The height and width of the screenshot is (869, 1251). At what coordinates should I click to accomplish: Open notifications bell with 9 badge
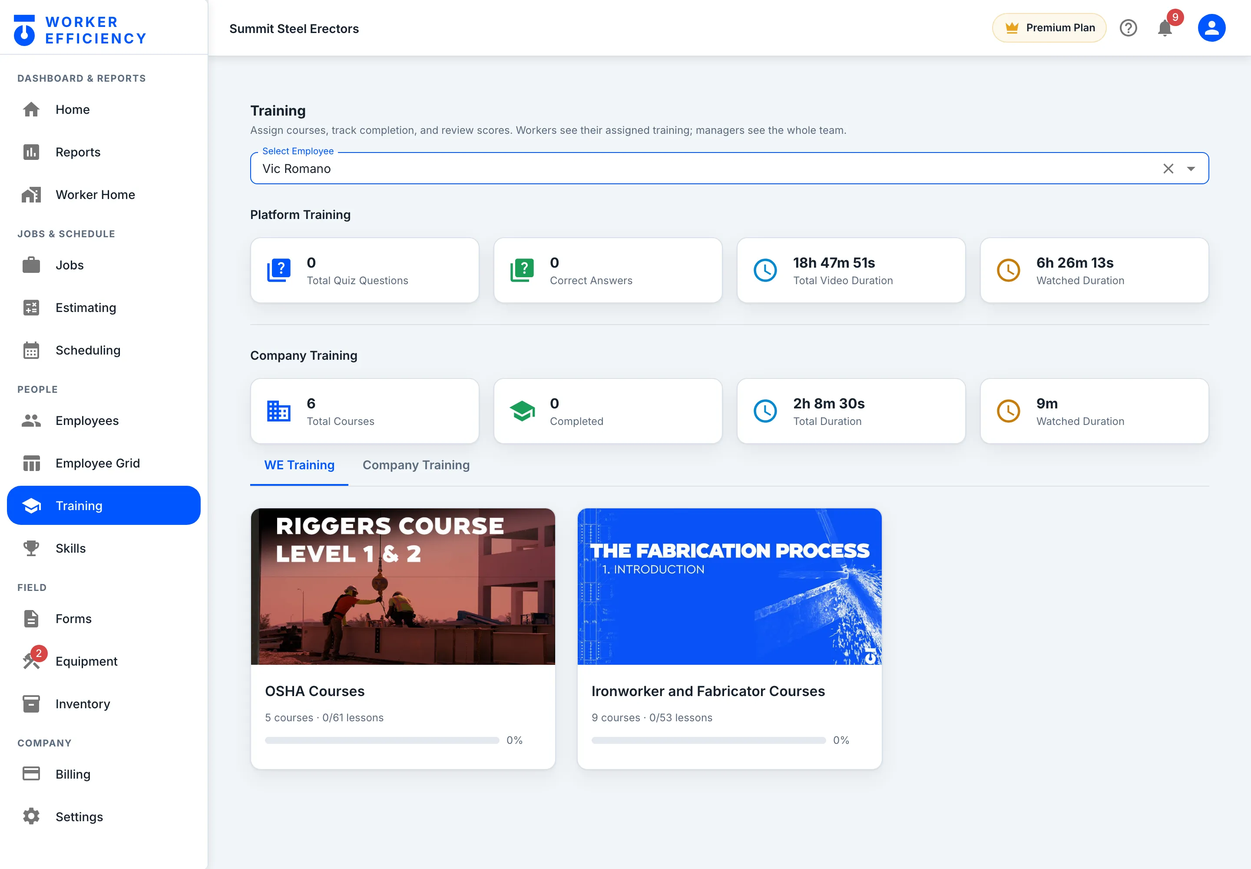coord(1165,28)
